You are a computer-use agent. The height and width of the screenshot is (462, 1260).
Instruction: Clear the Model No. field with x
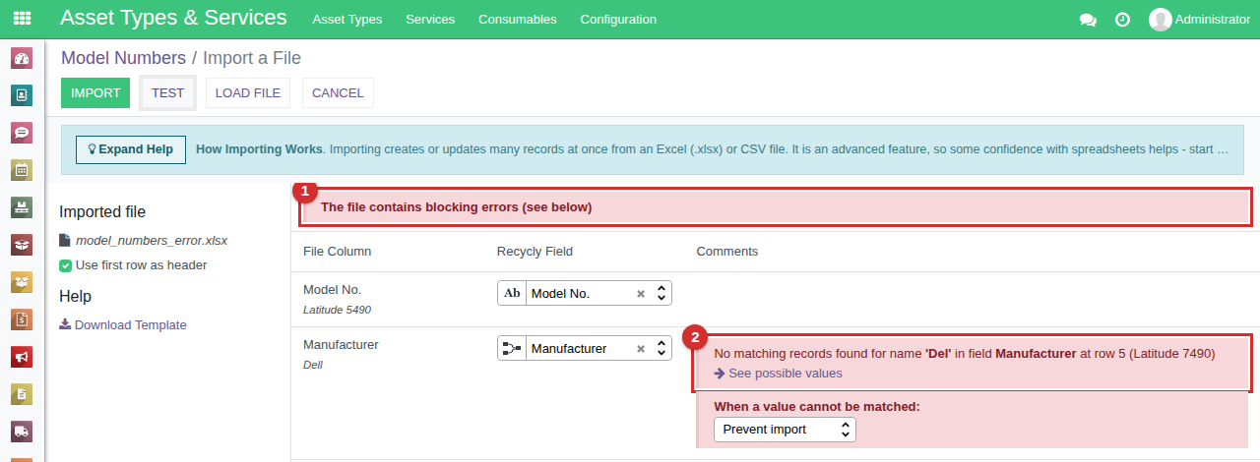coord(640,294)
